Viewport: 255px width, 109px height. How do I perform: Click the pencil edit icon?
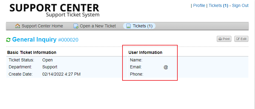(x=238, y=39)
